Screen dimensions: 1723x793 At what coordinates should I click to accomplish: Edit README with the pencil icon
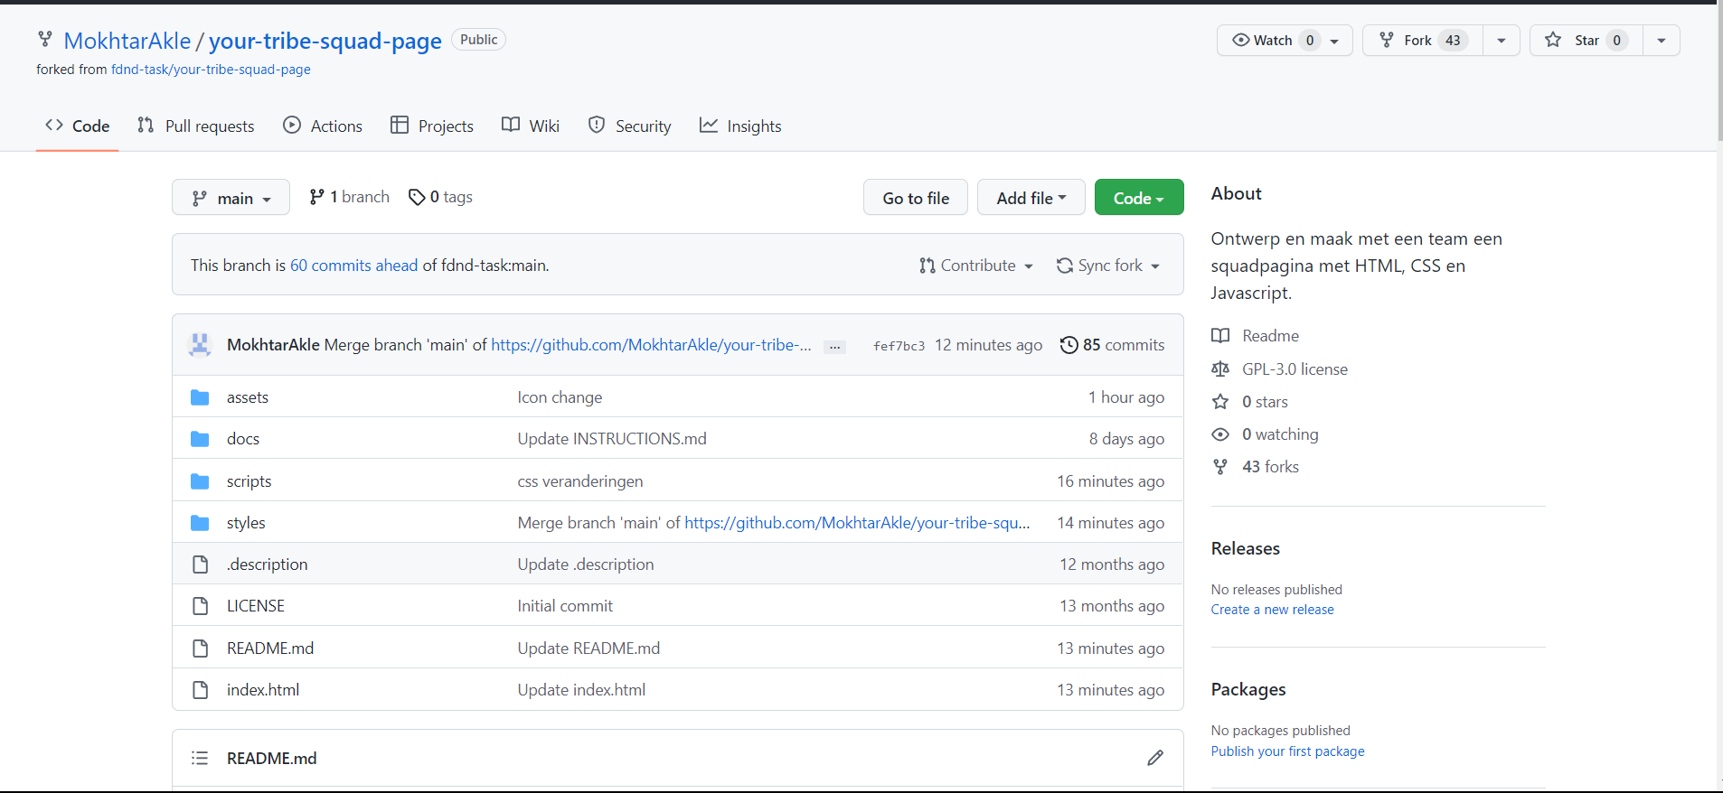pyautogui.click(x=1155, y=758)
